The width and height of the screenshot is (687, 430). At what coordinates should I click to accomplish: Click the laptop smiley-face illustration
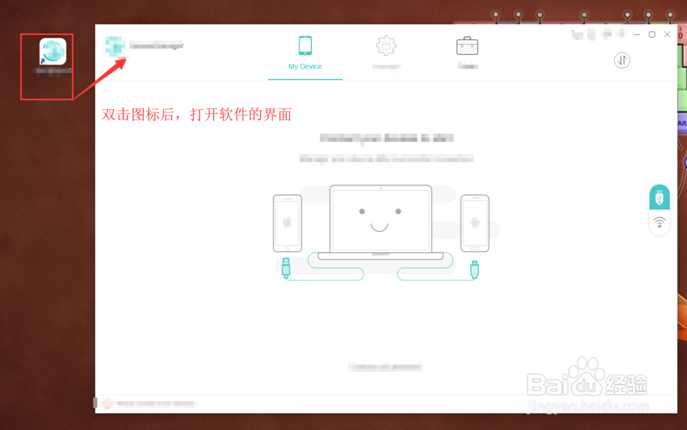381,220
